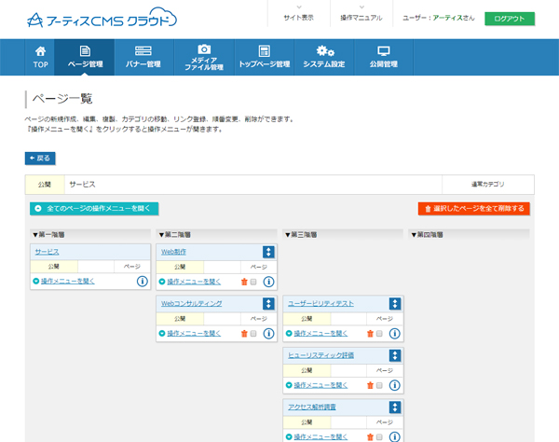This screenshot has height=442, width=559.
Task: Click the 公開 status on Web制作 card
Action: click(180, 267)
